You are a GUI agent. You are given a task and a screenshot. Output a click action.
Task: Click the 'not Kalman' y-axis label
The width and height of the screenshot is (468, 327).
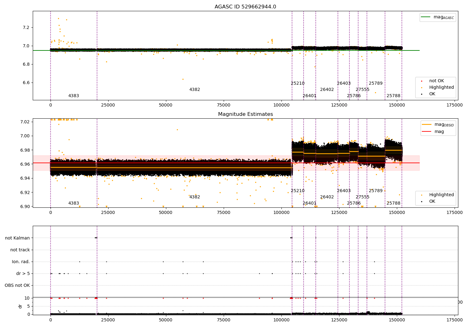pyautogui.click(x=17, y=238)
